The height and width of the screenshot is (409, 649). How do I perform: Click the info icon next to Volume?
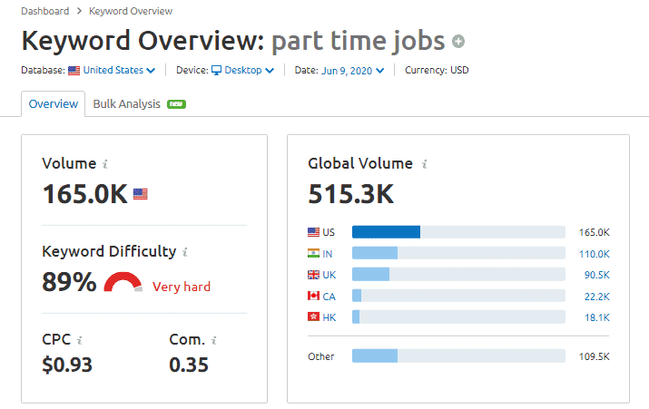click(105, 164)
